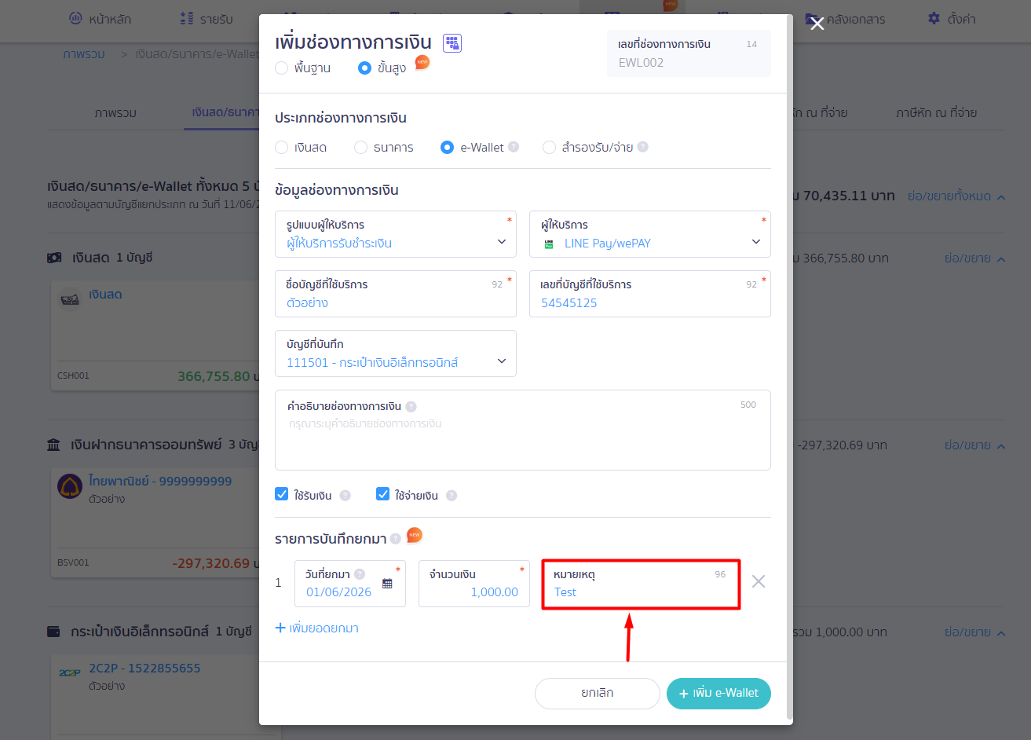This screenshot has height=740, width=1031.
Task: Toggle the ใช้จ่ายเงิน checkbox
Action: (x=383, y=494)
